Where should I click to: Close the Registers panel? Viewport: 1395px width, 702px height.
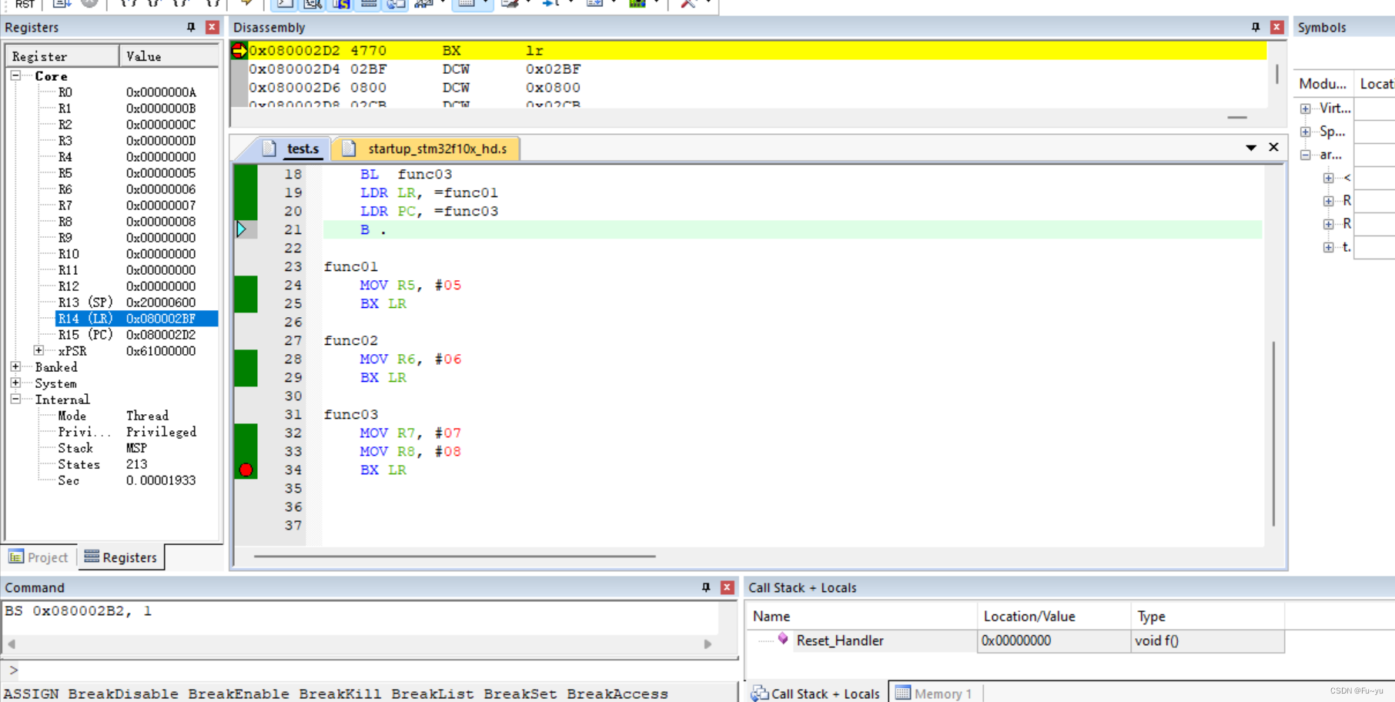pyautogui.click(x=212, y=27)
